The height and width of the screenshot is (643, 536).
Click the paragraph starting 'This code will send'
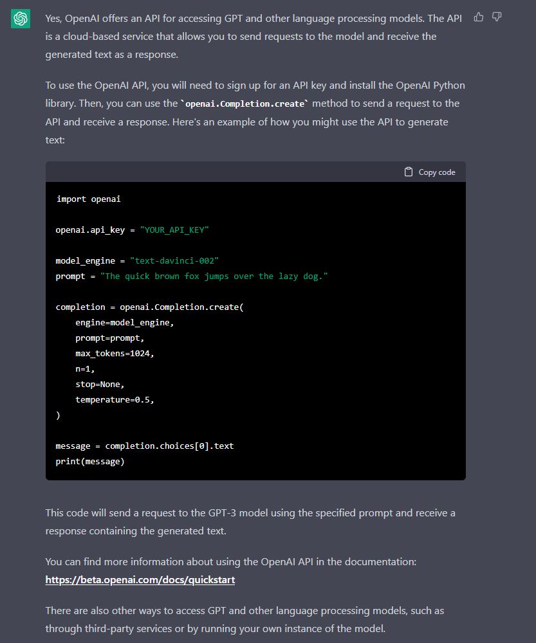coord(250,521)
